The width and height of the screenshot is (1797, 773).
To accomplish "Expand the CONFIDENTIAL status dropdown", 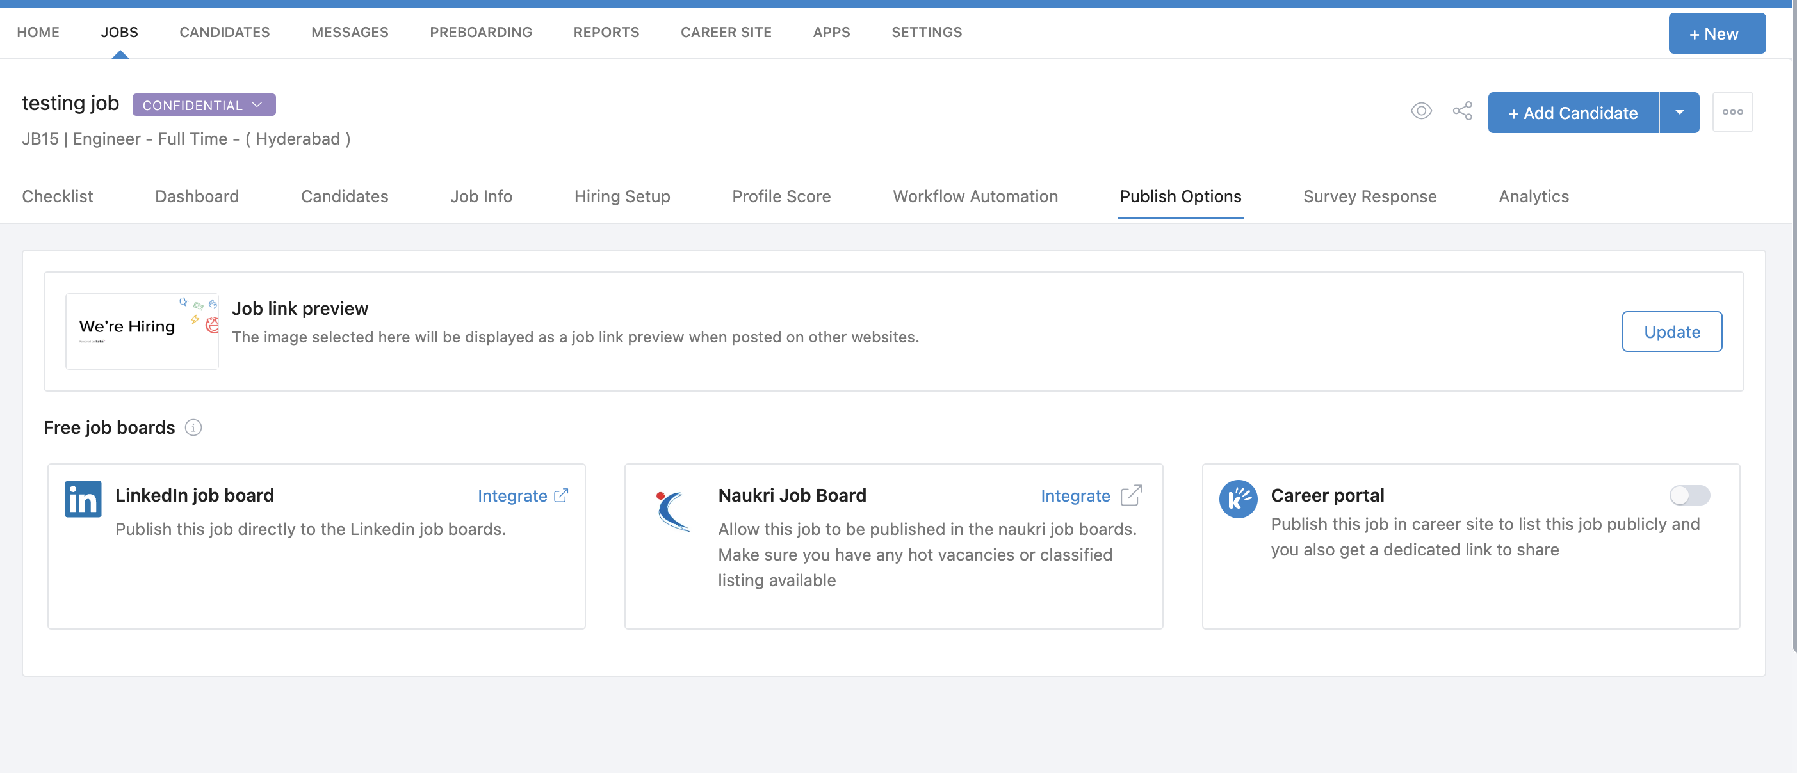I will click(204, 104).
